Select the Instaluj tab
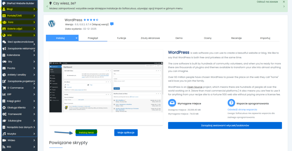Viewport: 292px width, 151px height. coord(60,38)
